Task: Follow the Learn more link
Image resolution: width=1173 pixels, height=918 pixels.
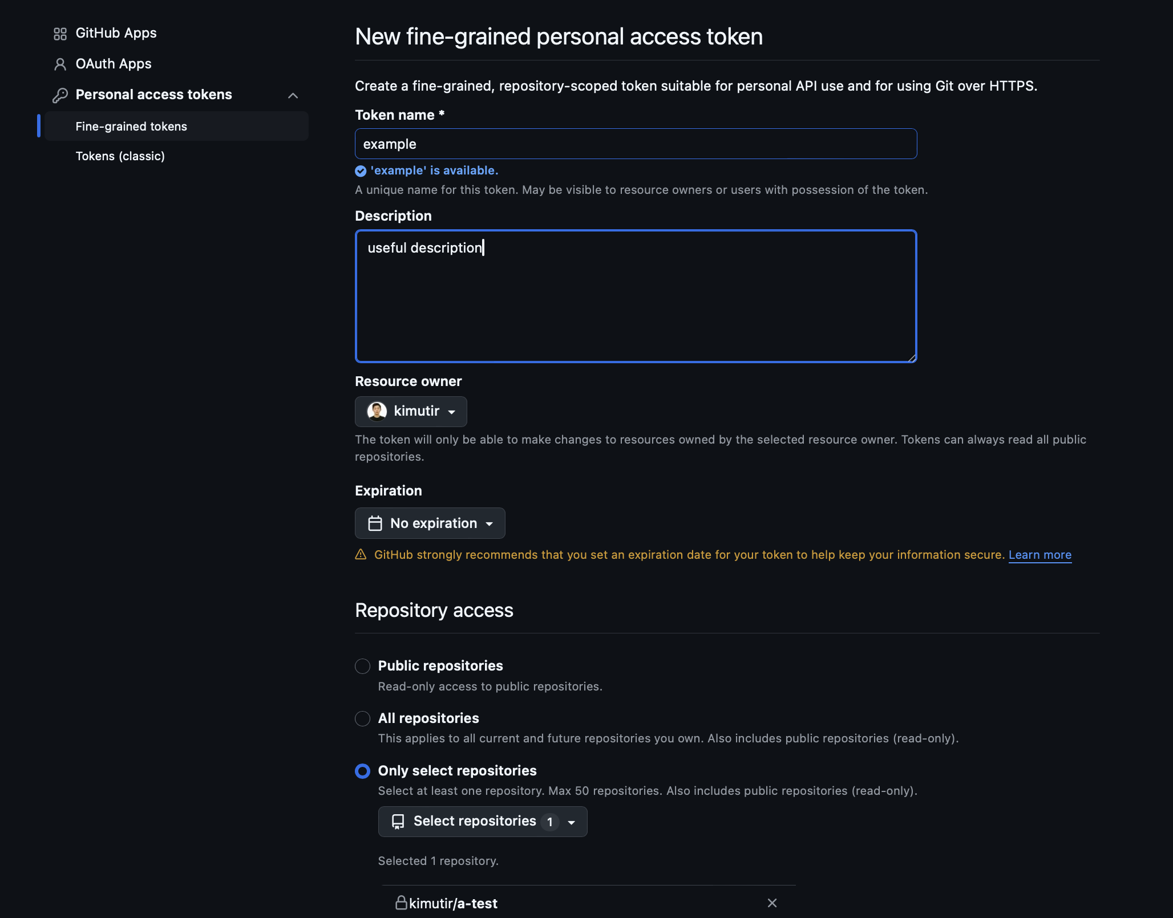Action: click(x=1040, y=555)
